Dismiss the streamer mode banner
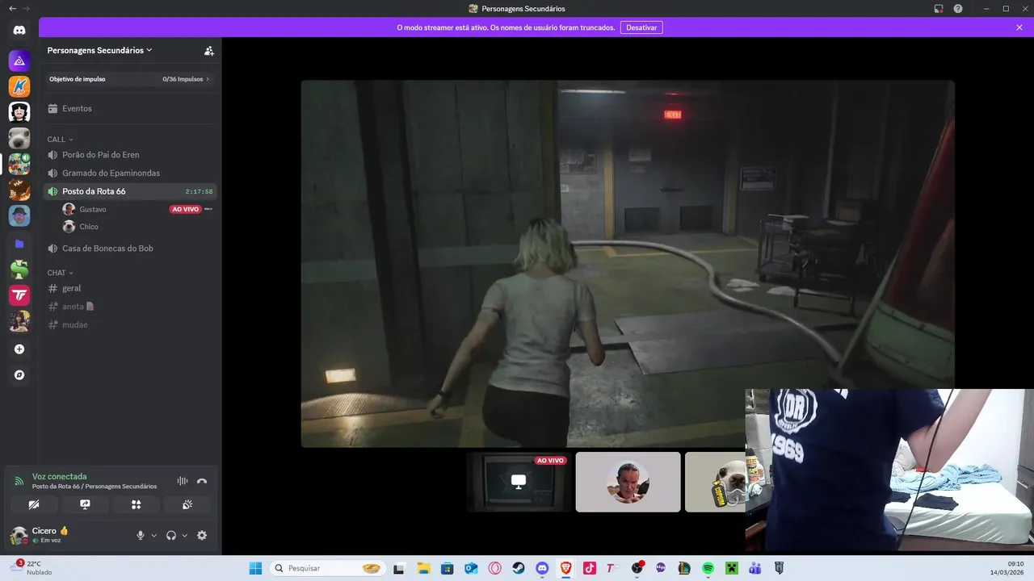The image size is (1034, 581). pos(1019,27)
